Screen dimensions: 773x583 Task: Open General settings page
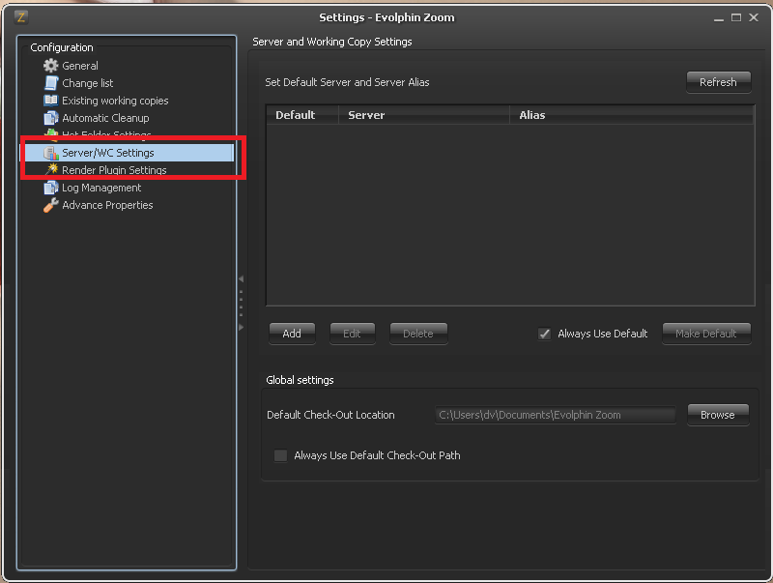[80, 66]
